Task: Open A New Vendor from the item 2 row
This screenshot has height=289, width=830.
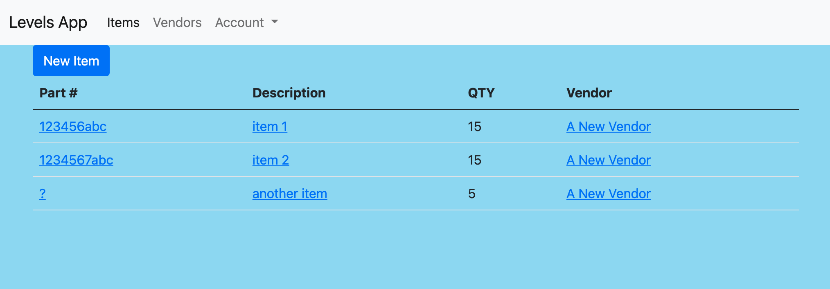Action: pyautogui.click(x=609, y=160)
